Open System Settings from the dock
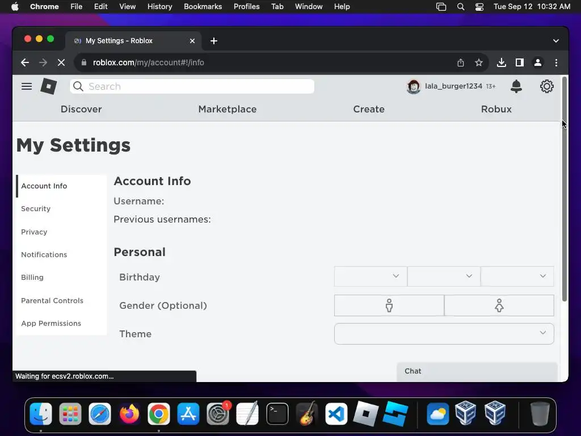The image size is (581, 436). click(218, 414)
